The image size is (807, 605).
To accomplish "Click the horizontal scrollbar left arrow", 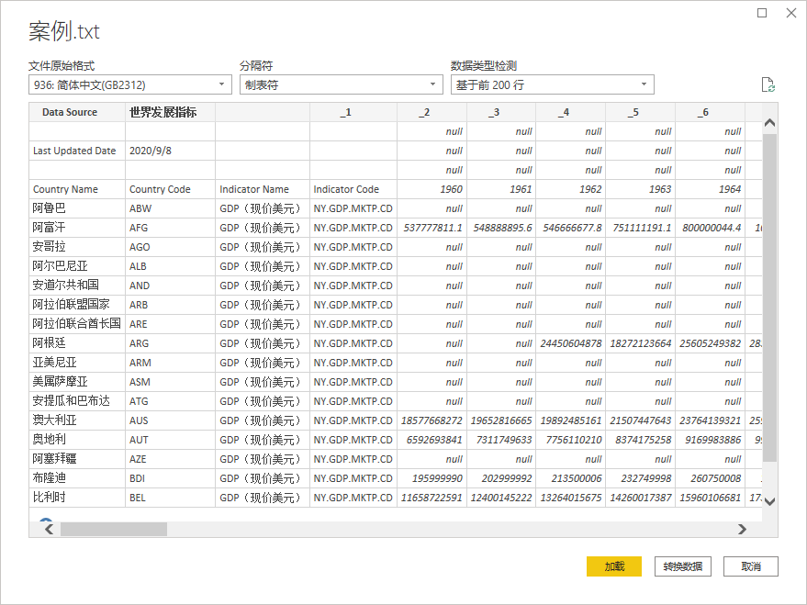I will coord(47,529).
